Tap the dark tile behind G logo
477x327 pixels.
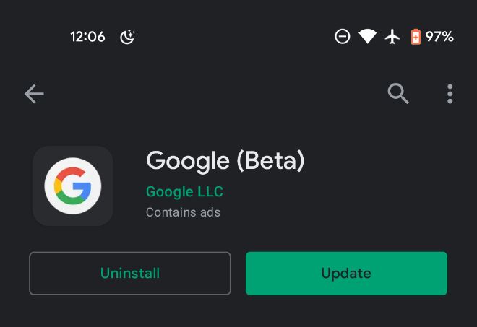(x=73, y=186)
